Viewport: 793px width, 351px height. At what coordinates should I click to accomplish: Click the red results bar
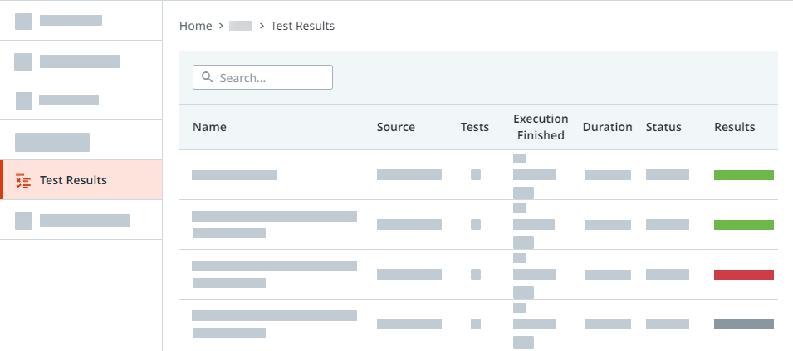click(743, 275)
